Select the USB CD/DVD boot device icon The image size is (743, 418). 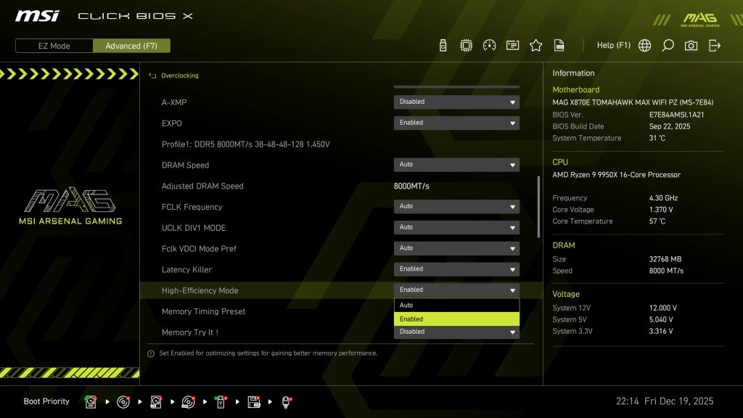tap(188, 402)
